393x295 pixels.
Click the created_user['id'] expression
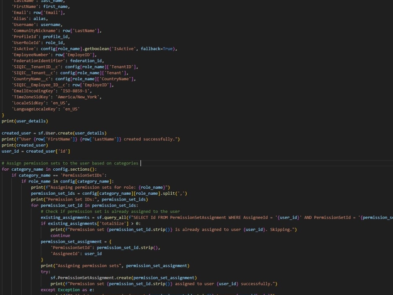click(48, 151)
